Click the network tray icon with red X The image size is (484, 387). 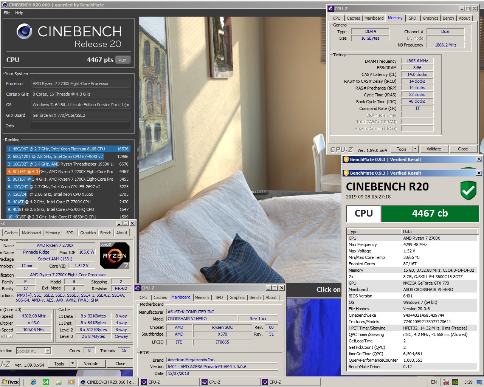446,382
